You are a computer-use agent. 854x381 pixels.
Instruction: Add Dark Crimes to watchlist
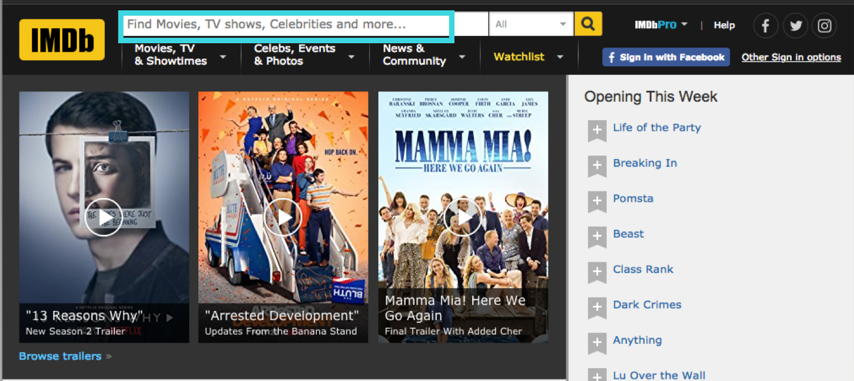click(597, 307)
